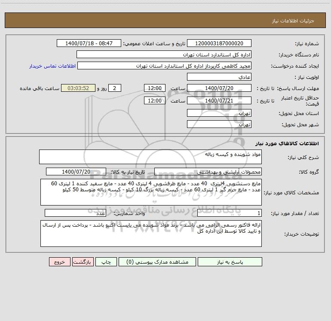Viewport: 331px width, 321px height.
Task: Click the 'پاسخ به نیاز' button
Action: (x=230, y=262)
